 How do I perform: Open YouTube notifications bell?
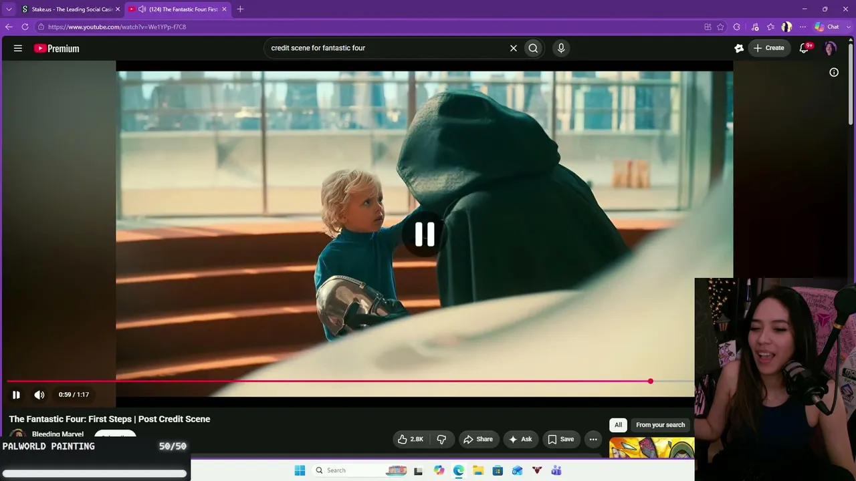[x=805, y=48]
